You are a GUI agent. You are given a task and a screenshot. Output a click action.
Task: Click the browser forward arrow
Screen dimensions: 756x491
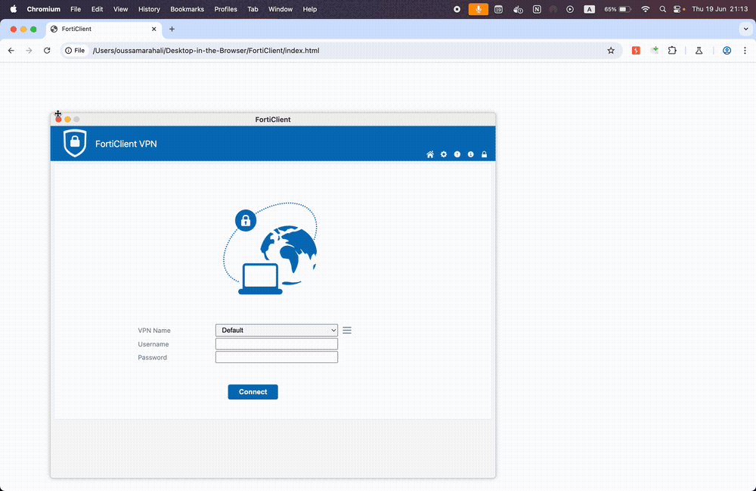coord(29,51)
